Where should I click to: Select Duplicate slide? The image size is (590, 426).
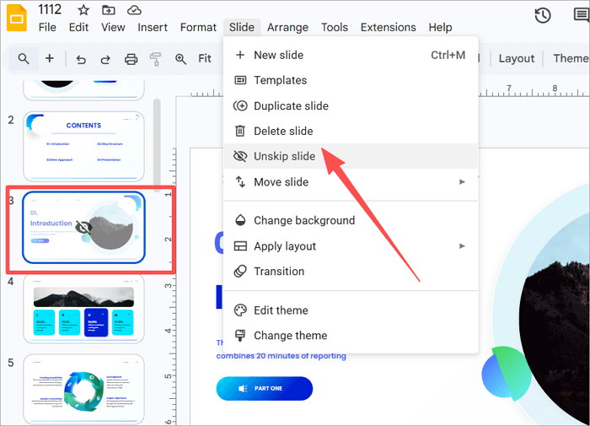[x=351, y=105]
